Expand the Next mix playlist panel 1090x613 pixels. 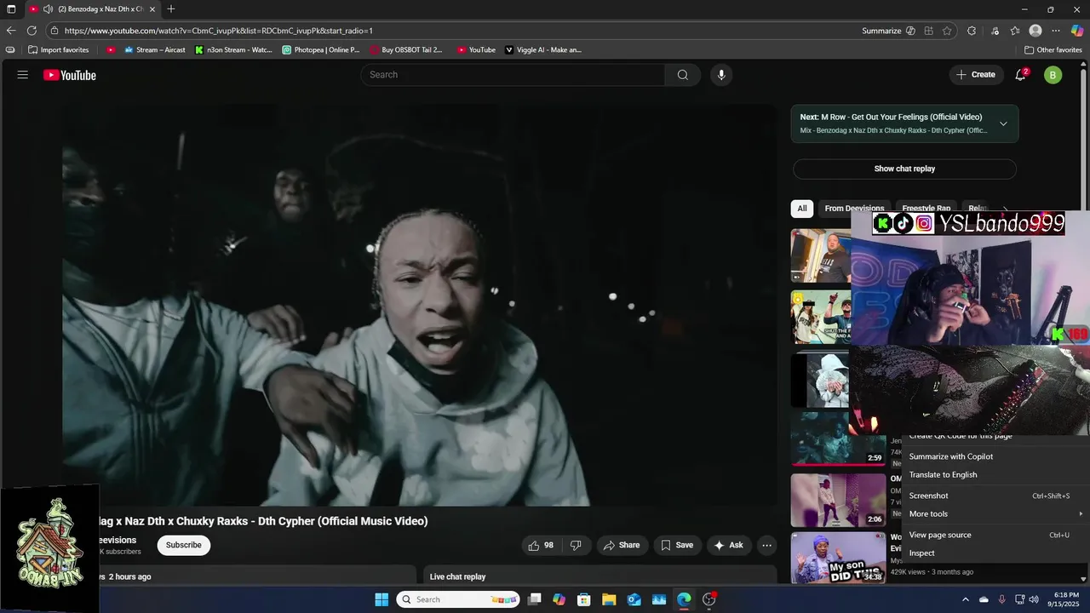tap(1003, 123)
